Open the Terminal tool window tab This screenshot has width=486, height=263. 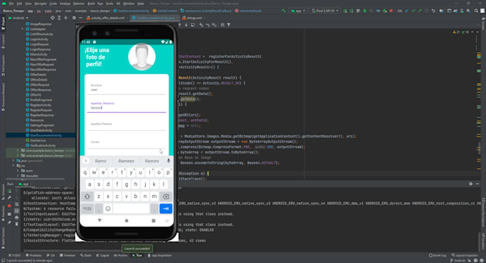[x=67, y=256]
